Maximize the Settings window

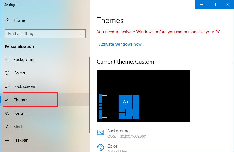pos(214,4)
